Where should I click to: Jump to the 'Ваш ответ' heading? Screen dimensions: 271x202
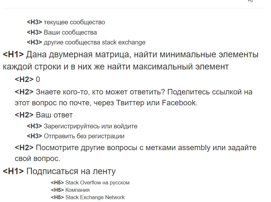point(54,115)
